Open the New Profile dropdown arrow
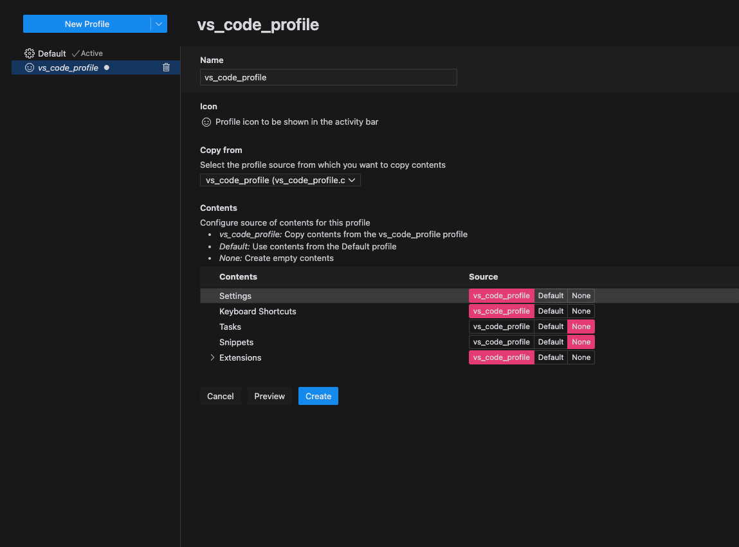 coord(159,24)
